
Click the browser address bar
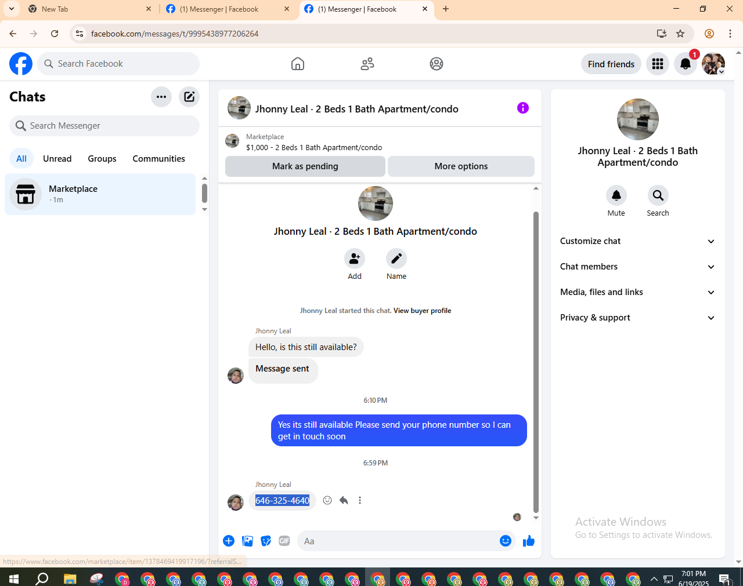pos(371,34)
